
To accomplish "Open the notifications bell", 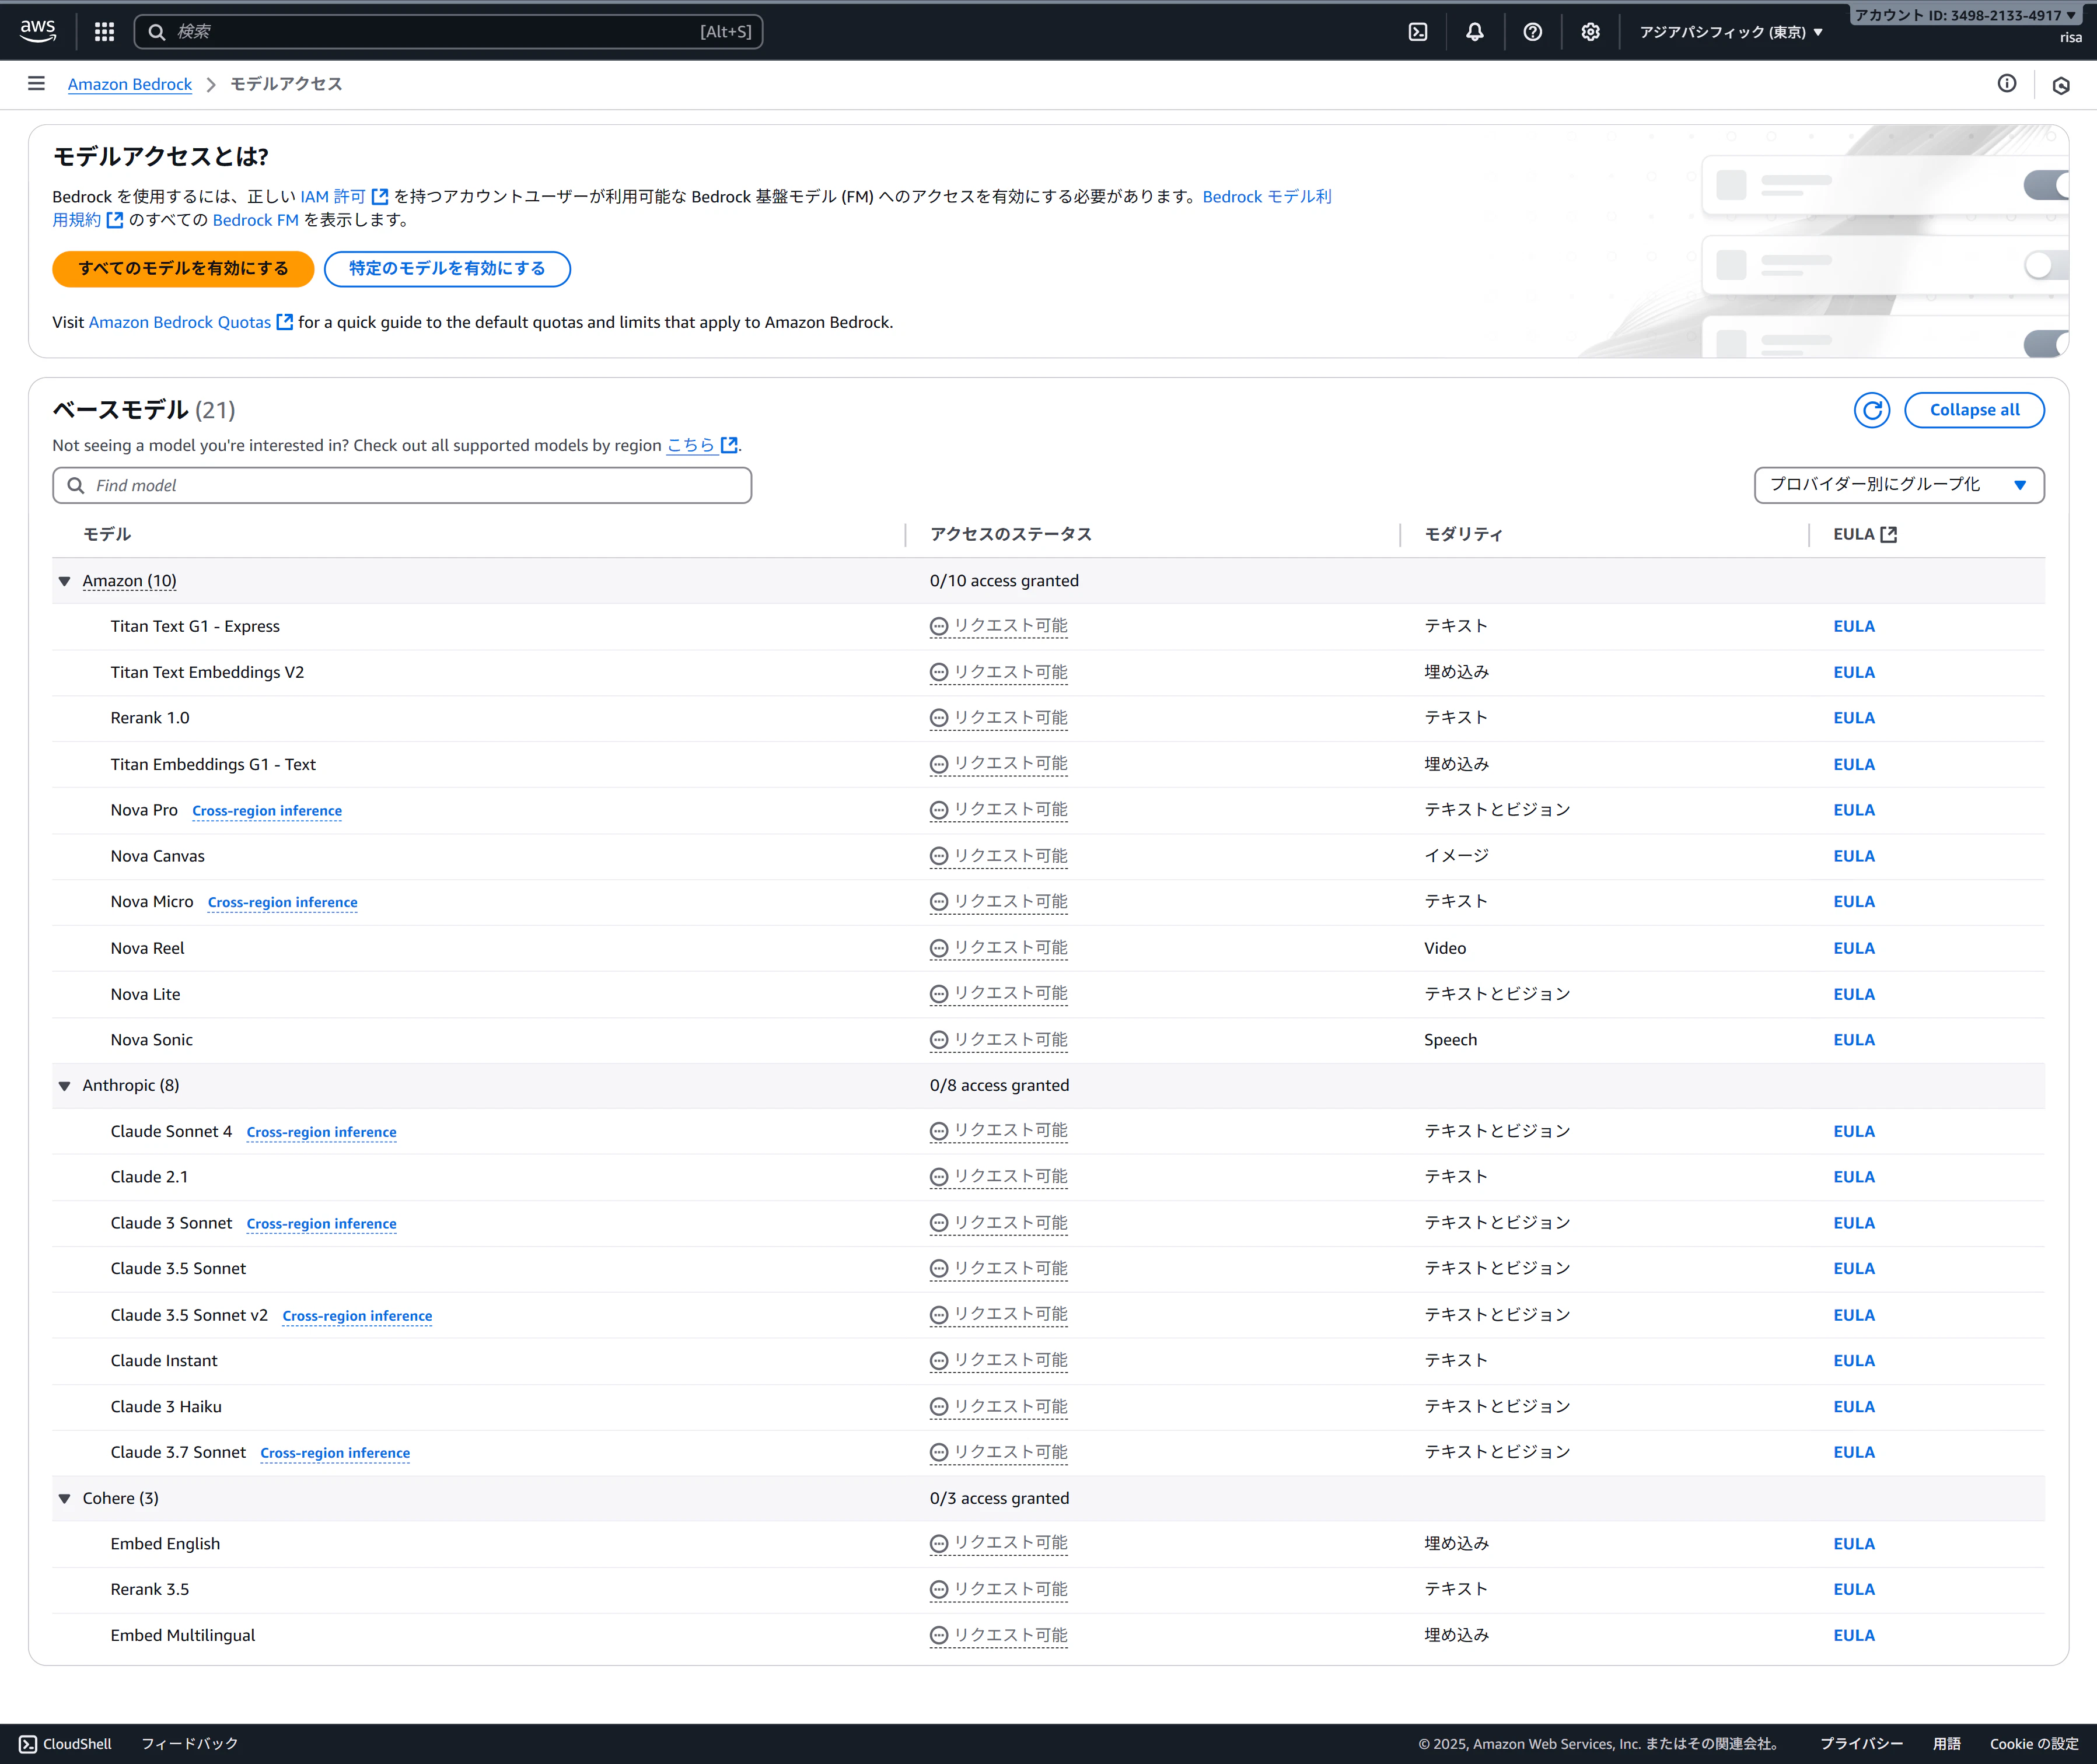I will [1475, 32].
